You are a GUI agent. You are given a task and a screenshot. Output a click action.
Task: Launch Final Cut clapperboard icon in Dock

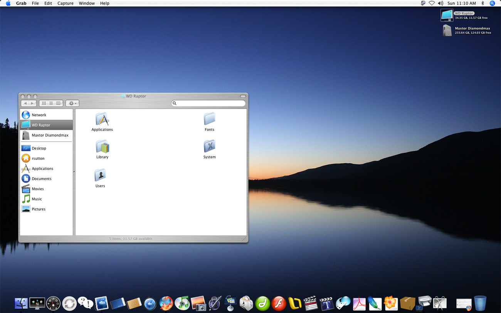311,303
